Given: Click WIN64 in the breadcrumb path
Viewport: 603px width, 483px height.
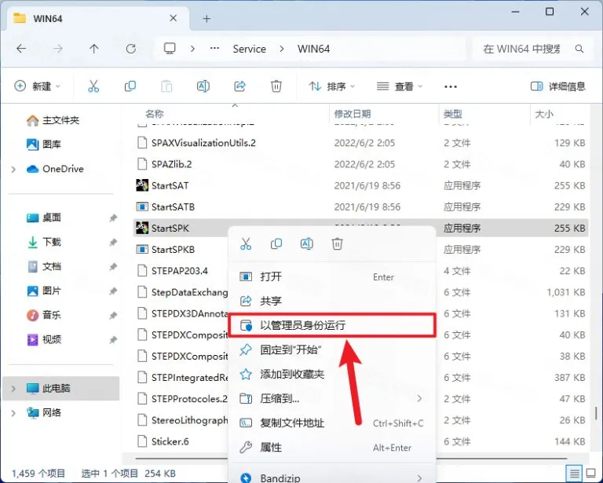Looking at the screenshot, I should pos(313,49).
